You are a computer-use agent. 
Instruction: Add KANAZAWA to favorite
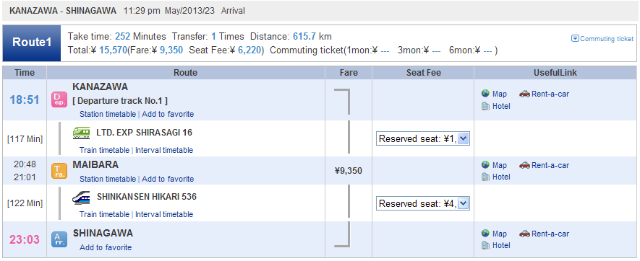point(168,114)
